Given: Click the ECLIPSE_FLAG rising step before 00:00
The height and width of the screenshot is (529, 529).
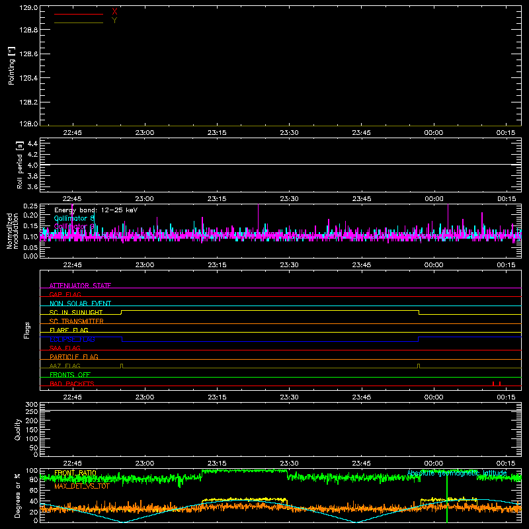Looking at the screenshot, I should [x=419, y=339].
